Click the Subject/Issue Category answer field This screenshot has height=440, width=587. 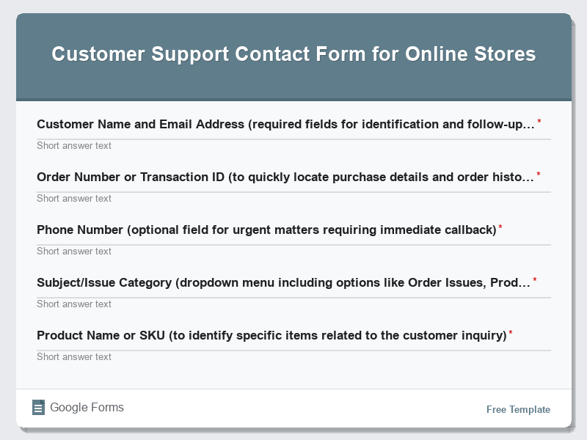(293, 304)
